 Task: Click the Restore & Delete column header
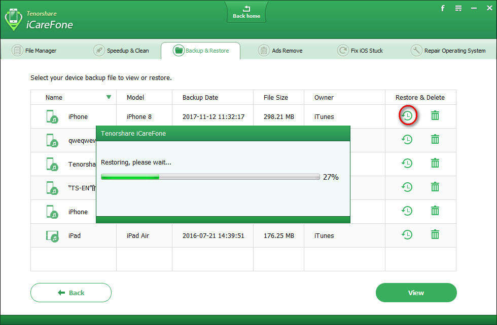tap(420, 98)
